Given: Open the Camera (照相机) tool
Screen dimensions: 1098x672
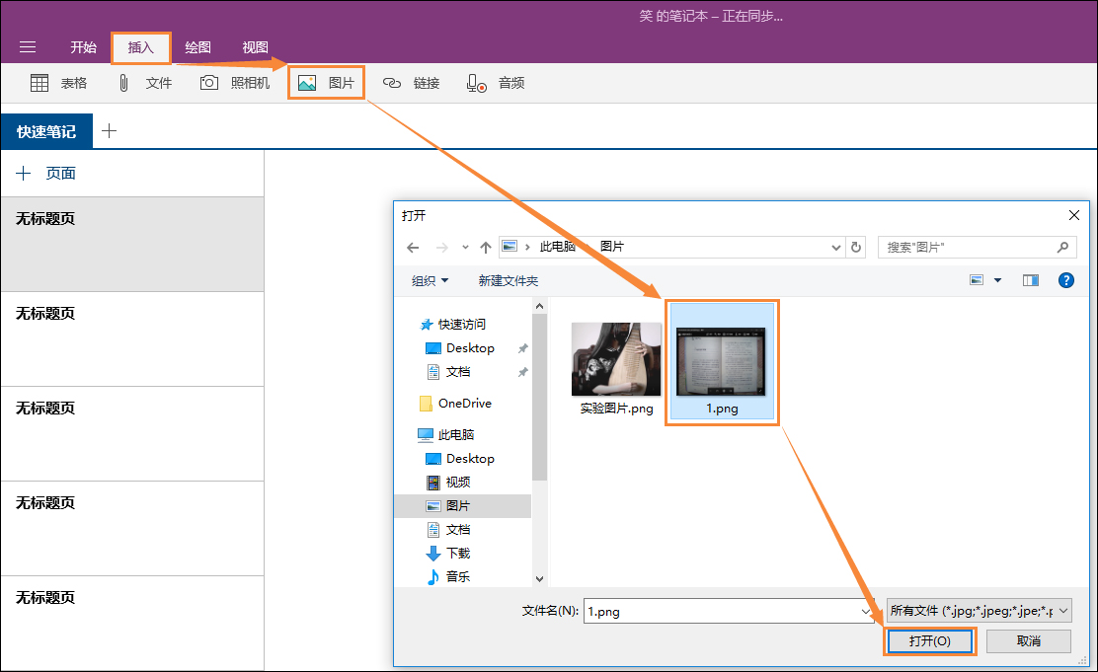Looking at the screenshot, I should click(x=207, y=82).
